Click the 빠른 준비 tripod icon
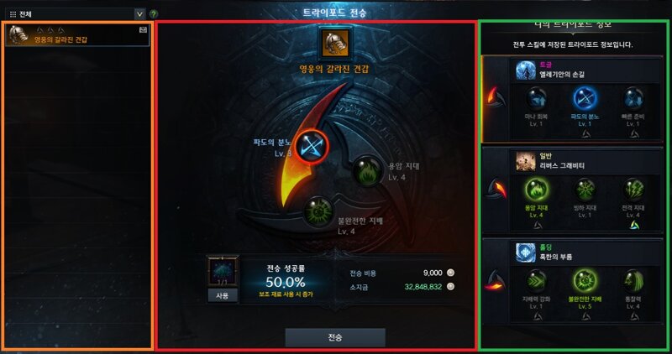The width and height of the screenshot is (672, 354). [x=633, y=99]
